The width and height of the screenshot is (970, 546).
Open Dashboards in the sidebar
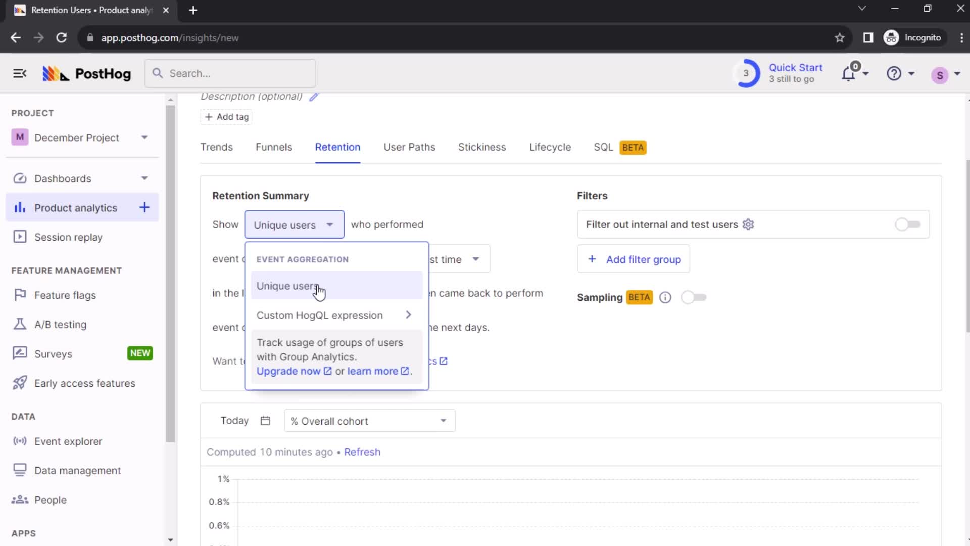point(63,178)
